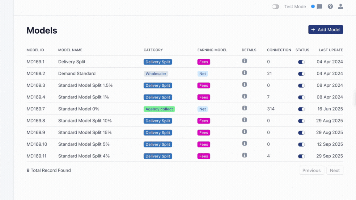This screenshot has width=356, height=200.
Task: Click the Previous page button
Action: click(311, 170)
